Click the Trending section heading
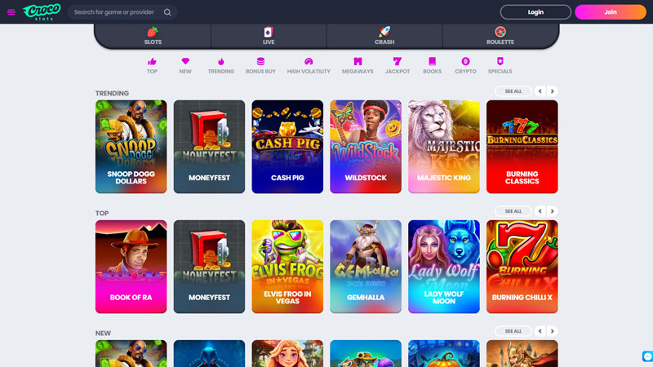Viewport: 653px width, 367px height. (x=112, y=93)
